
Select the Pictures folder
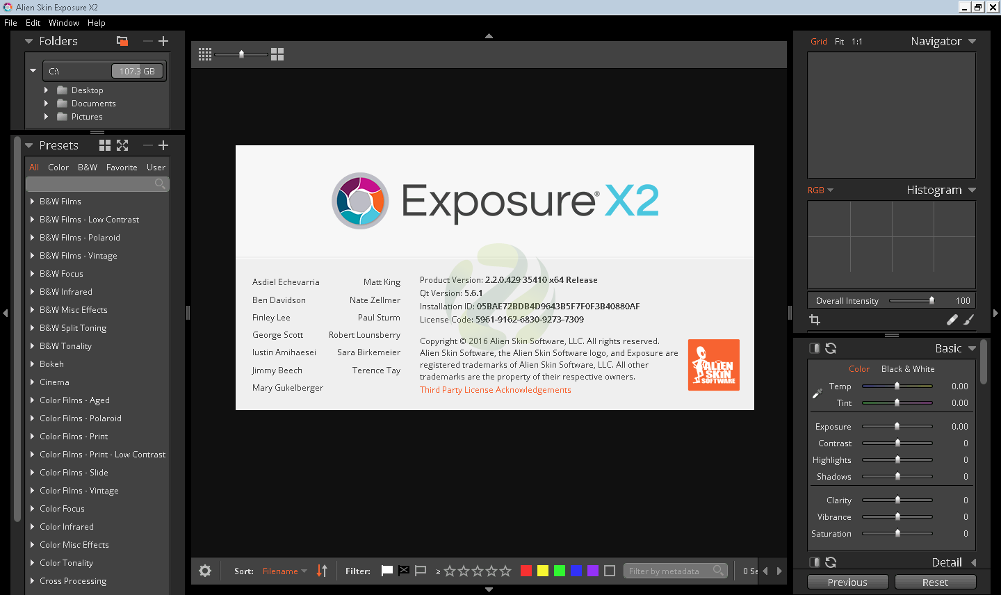tap(87, 117)
